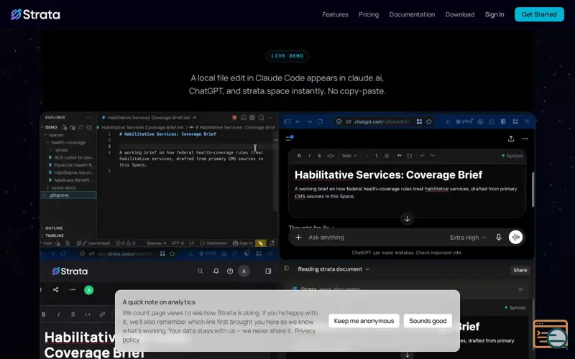The width and height of the screenshot is (575, 359).
Task: Click New File icon in Explorer header
Action: pyautogui.click(x=65, y=128)
